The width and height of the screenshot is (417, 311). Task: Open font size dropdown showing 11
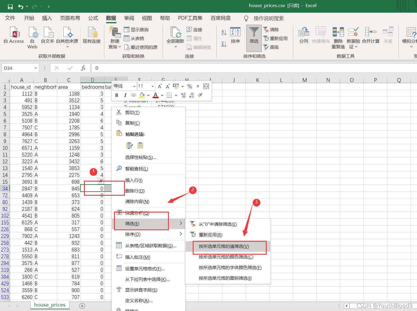tap(152, 86)
